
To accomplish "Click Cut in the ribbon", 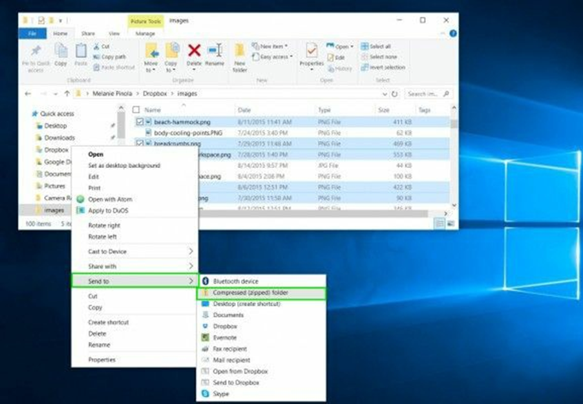I will pos(101,47).
